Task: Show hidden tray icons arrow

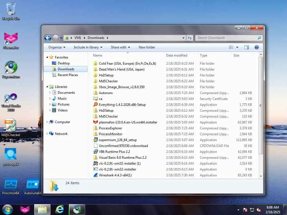Action: pyautogui.click(x=238, y=210)
